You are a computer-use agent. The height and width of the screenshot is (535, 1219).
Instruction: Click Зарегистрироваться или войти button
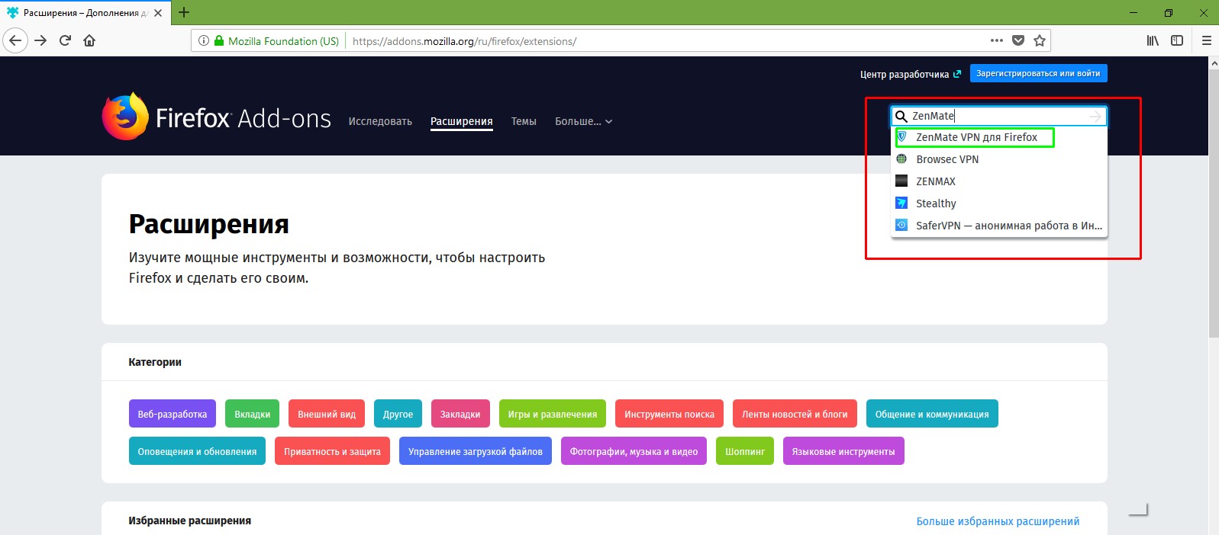1038,73
